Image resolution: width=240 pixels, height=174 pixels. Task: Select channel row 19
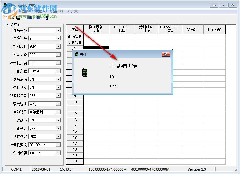tap(75, 155)
